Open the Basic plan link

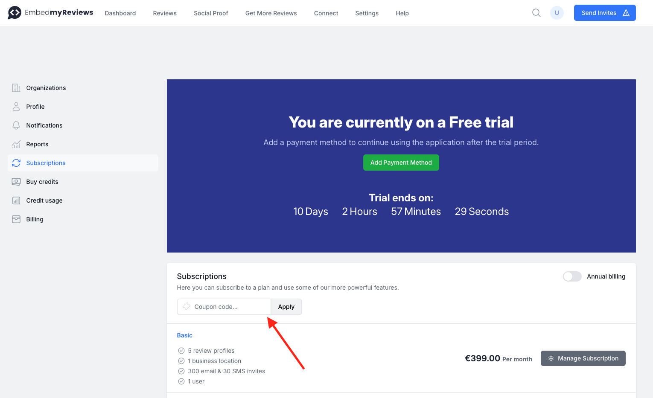(185, 335)
